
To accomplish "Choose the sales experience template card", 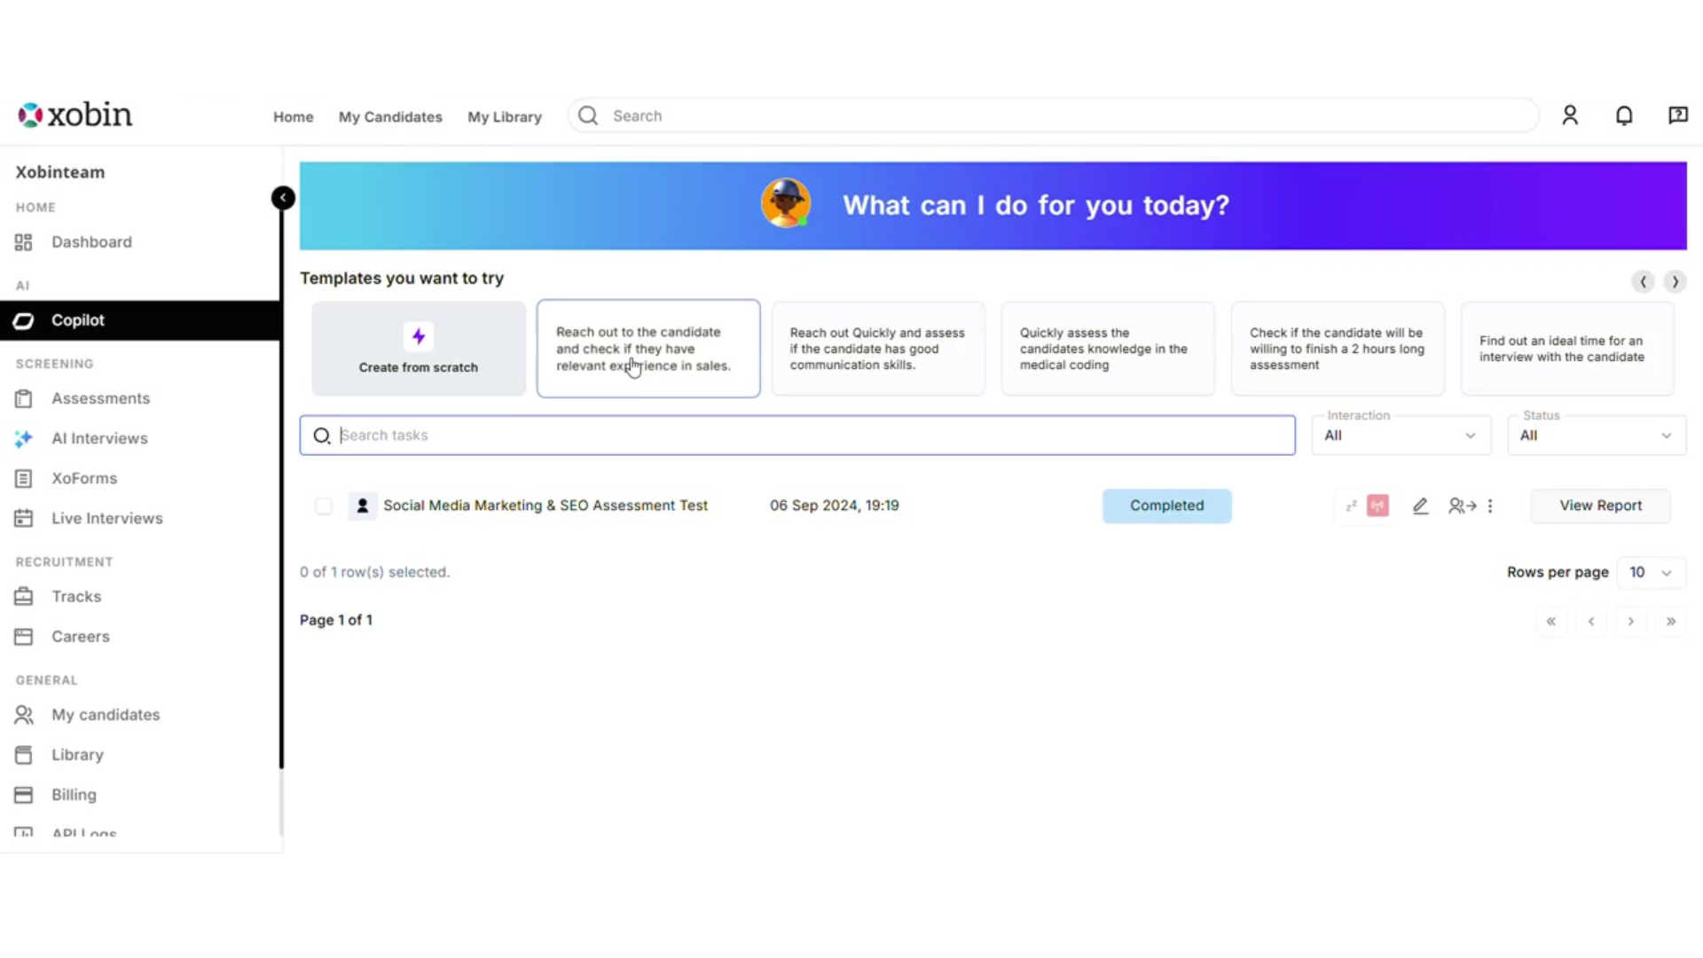I will (x=648, y=349).
